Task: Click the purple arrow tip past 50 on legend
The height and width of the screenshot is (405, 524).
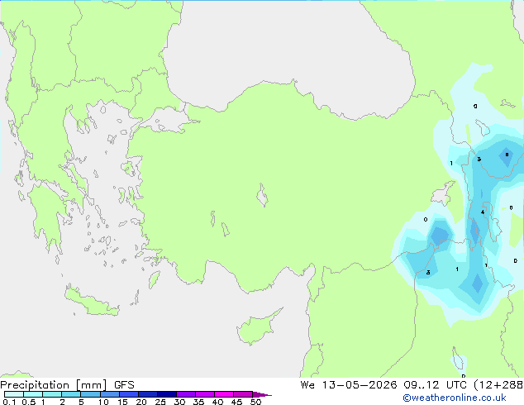Action: [x=262, y=394]
